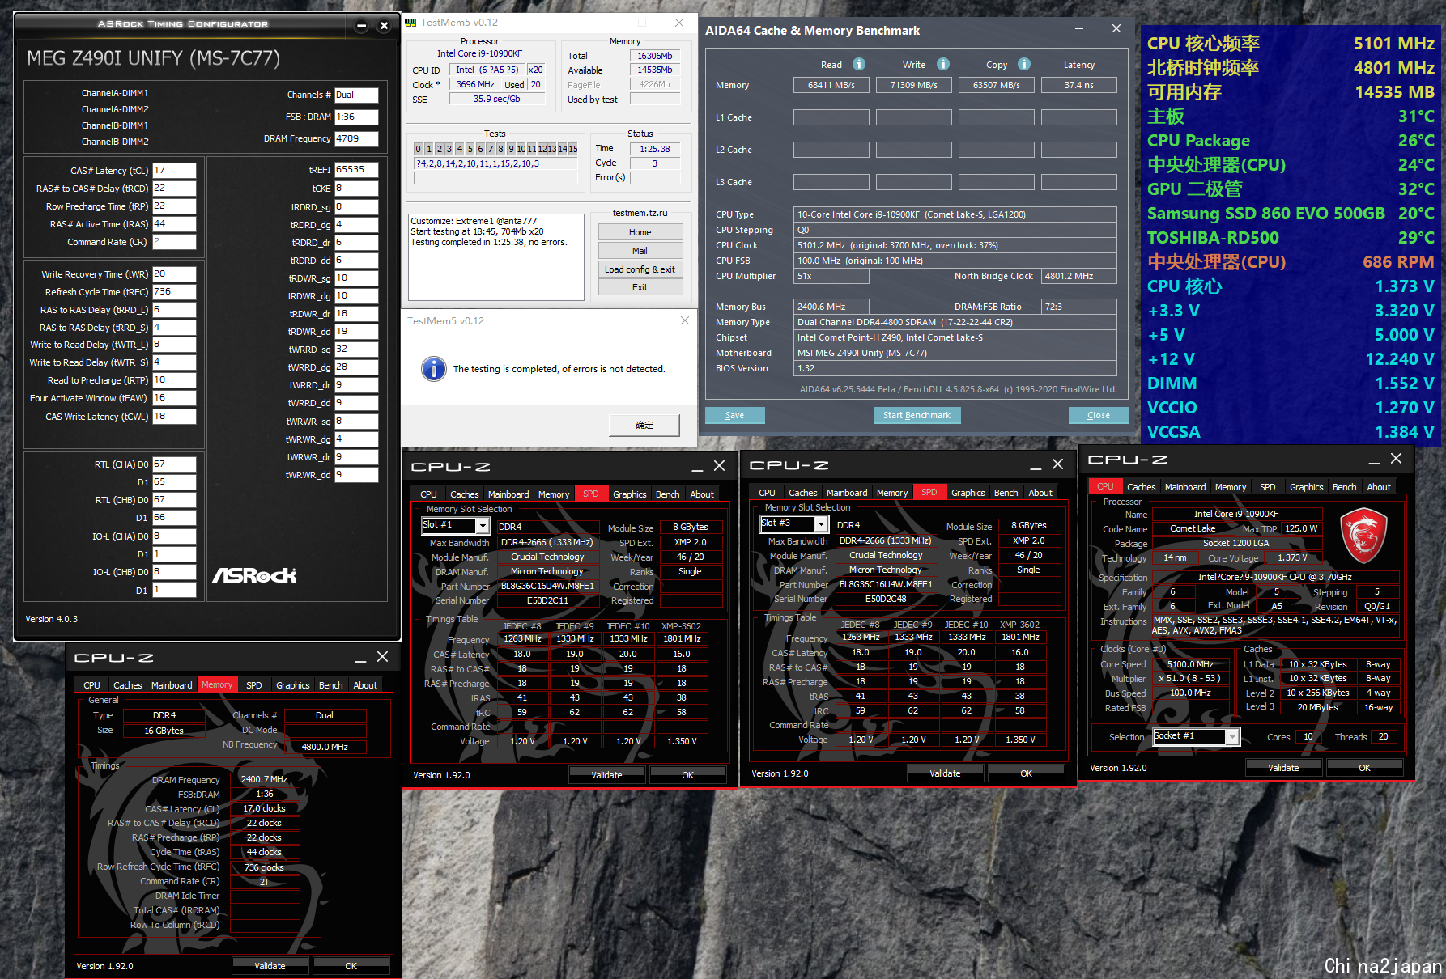Click Part Number field in Slot #1 CPU-Z window

(x=547, y=586)
